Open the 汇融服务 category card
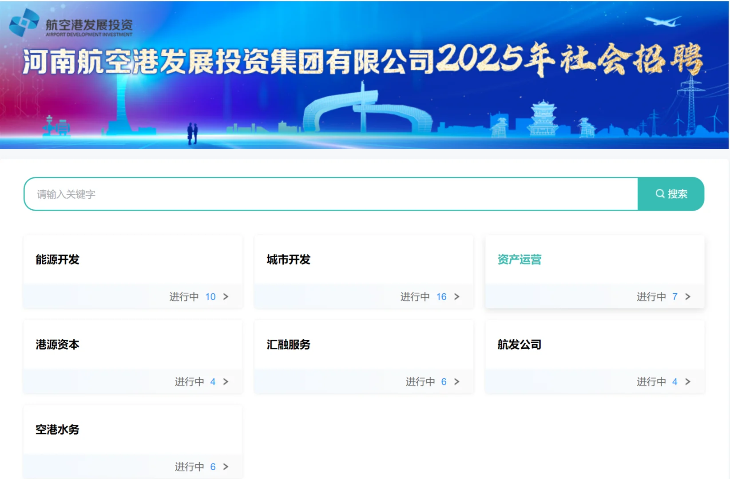 click(364, 357)
